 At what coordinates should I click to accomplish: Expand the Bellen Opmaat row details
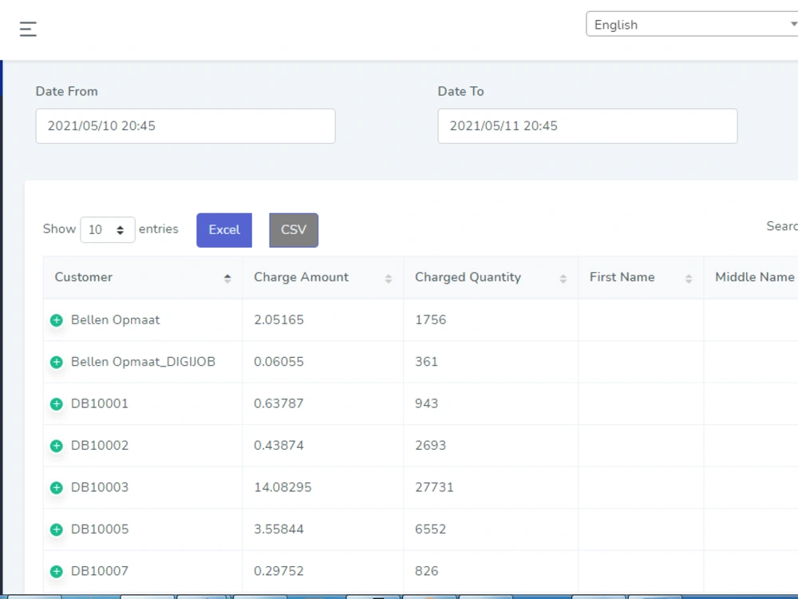point(57,320)
